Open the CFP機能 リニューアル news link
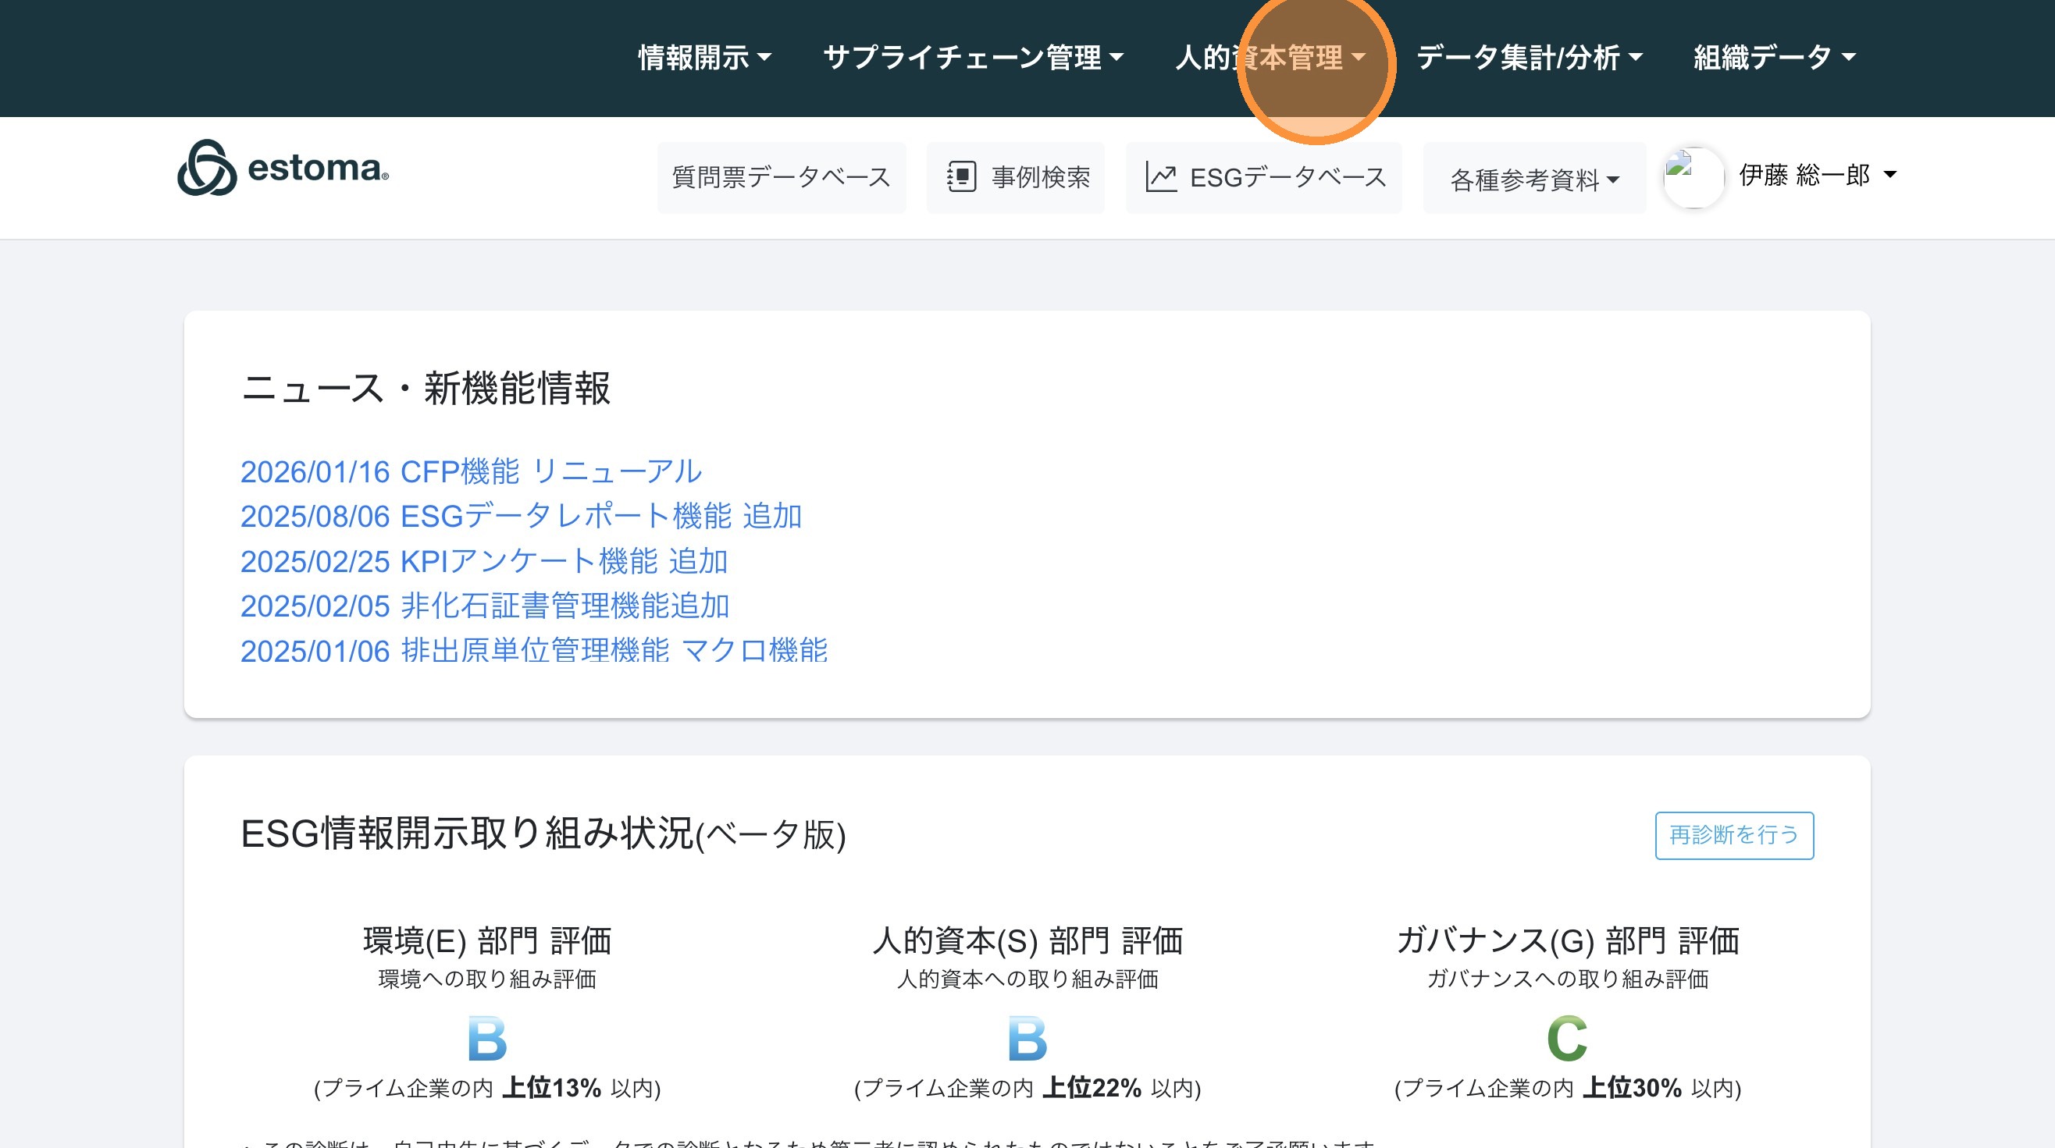 tap(471, 471)
